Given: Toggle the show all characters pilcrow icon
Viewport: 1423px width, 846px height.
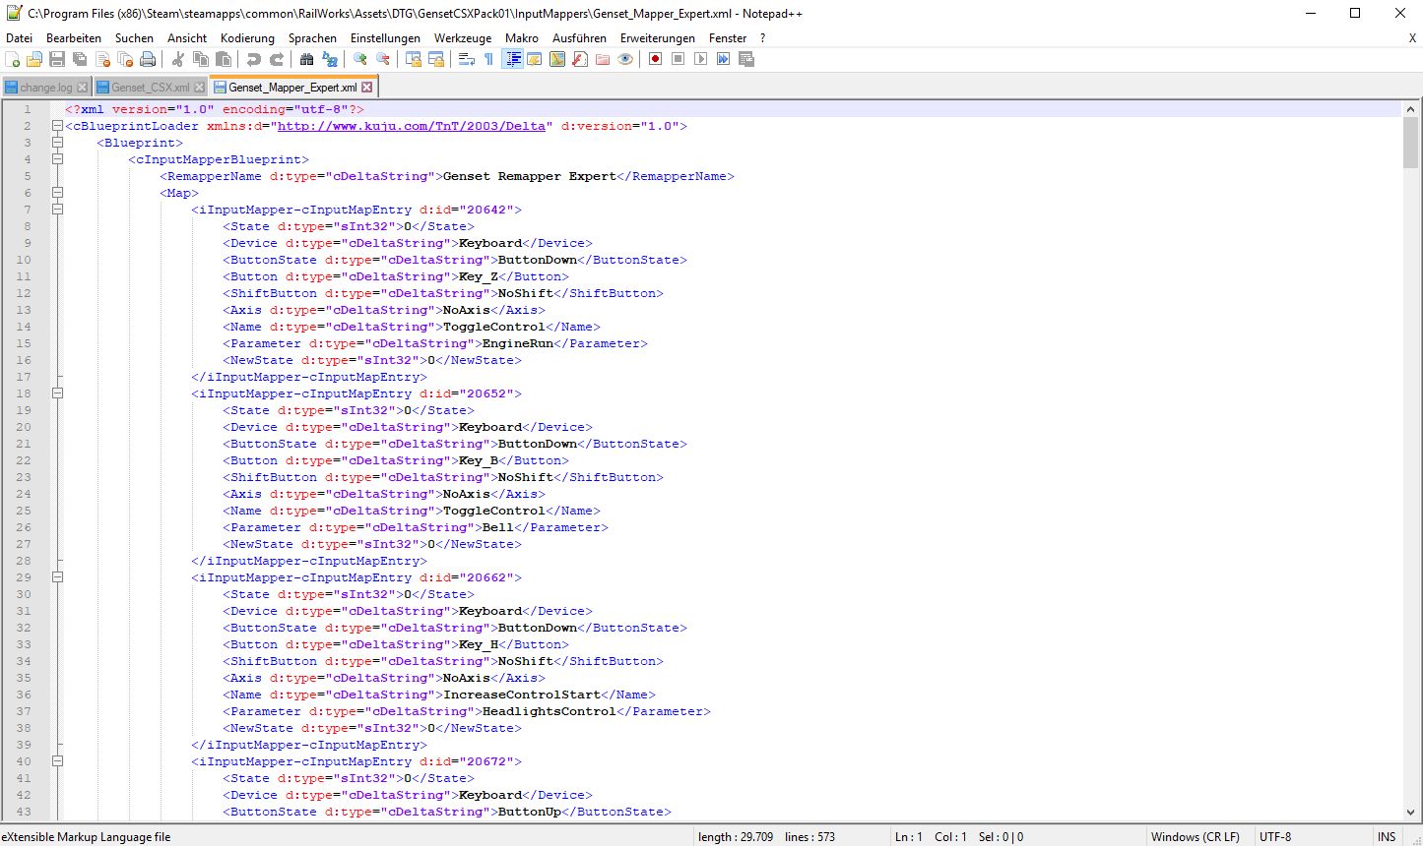Looking at the screenshot, I should tap(488, 60).
